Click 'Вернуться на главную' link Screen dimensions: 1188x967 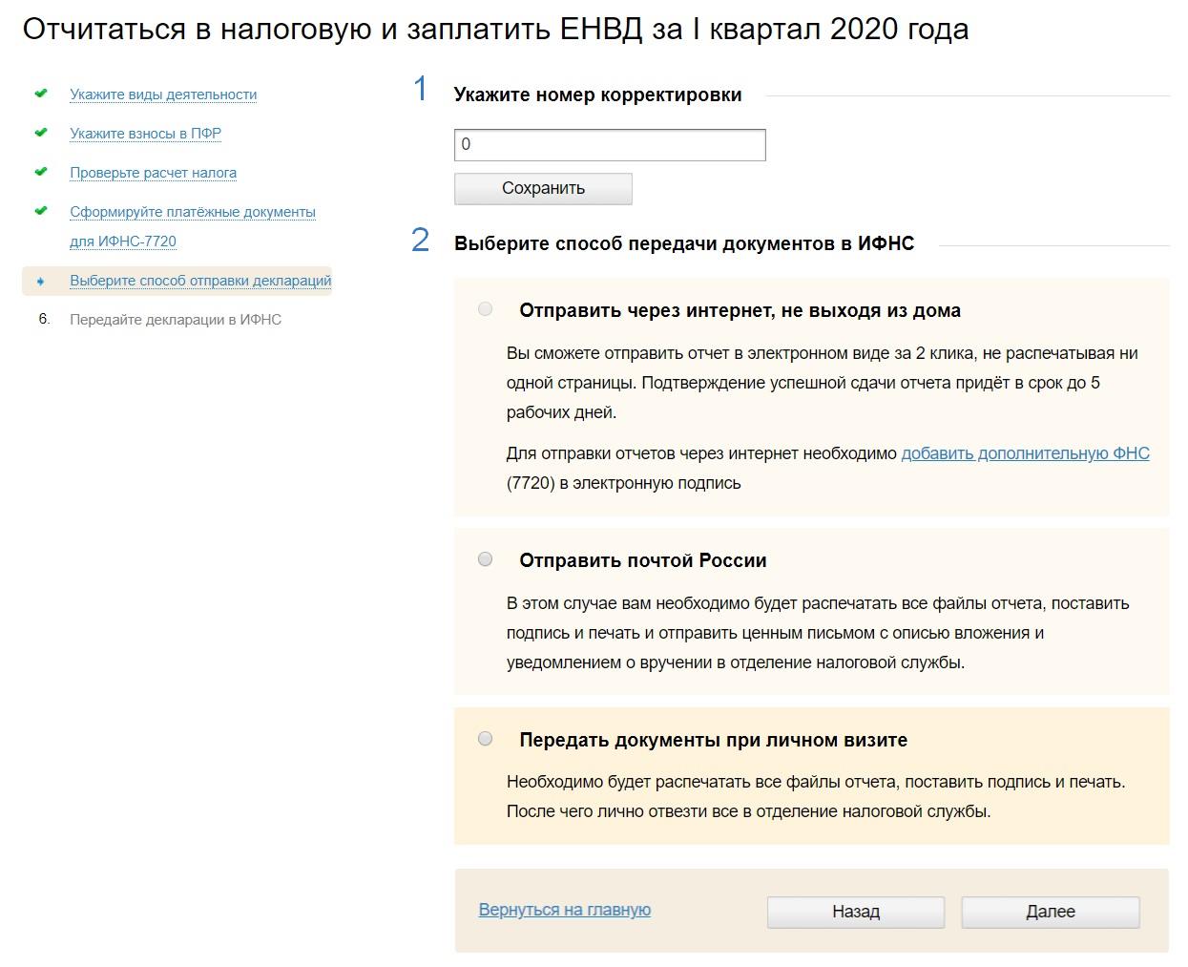coord(565,910)
